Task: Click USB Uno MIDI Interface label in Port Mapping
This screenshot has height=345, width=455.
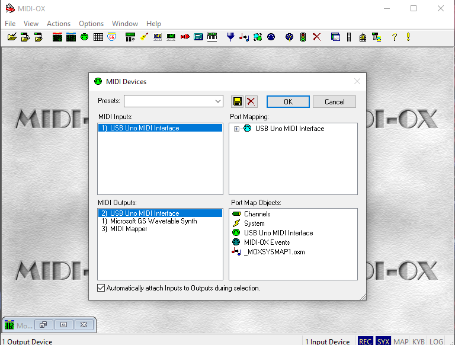Action: [x=290, y=129]
